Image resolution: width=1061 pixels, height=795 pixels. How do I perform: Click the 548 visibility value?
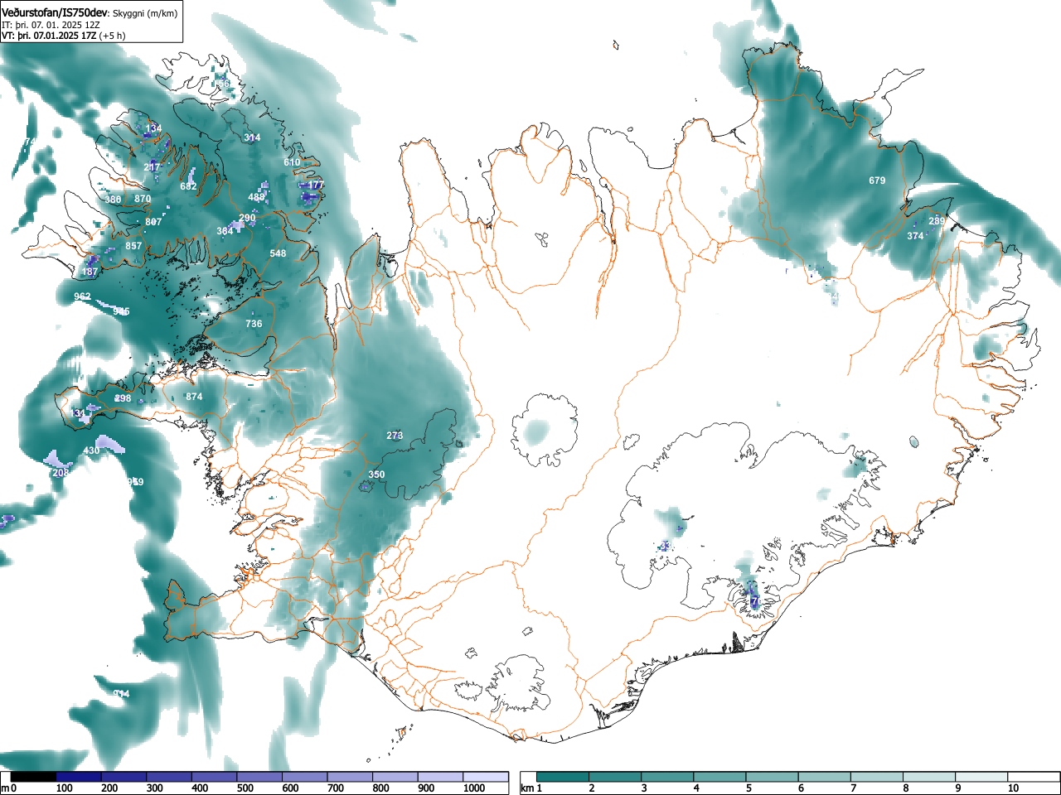(278, 253)
